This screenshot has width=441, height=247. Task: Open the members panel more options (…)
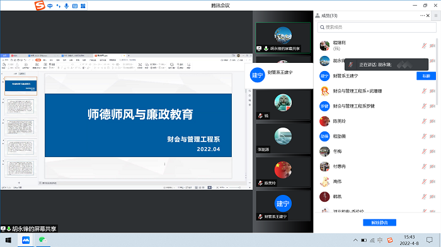coord(423,16)
